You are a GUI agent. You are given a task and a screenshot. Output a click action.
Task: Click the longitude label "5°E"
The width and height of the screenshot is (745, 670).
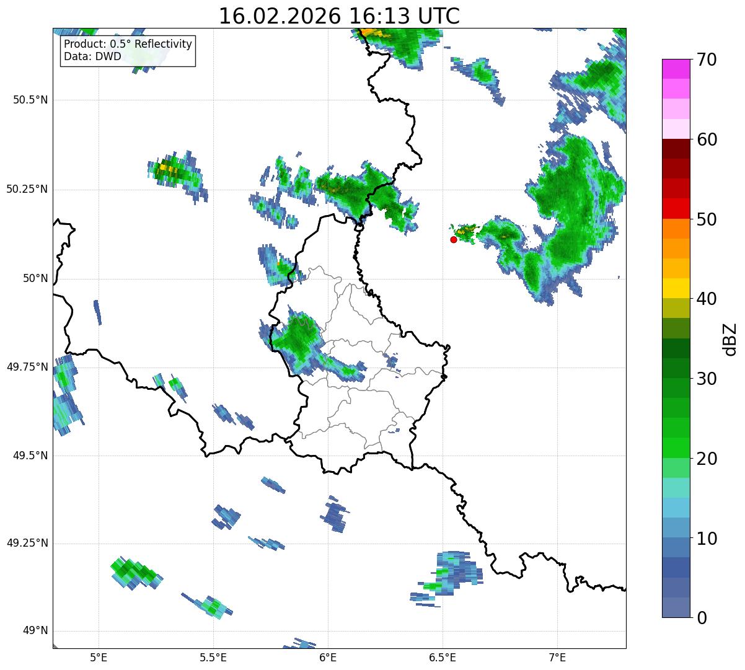point(99,658)
